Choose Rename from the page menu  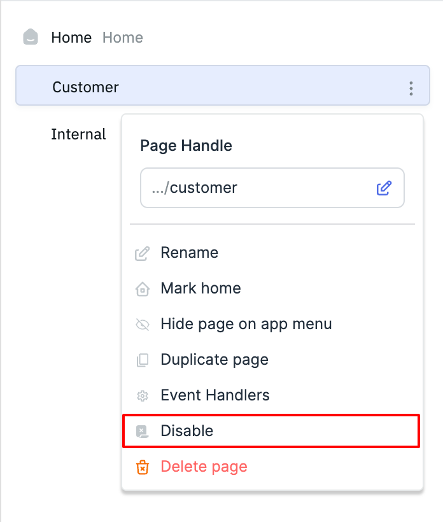pos(189,253)
